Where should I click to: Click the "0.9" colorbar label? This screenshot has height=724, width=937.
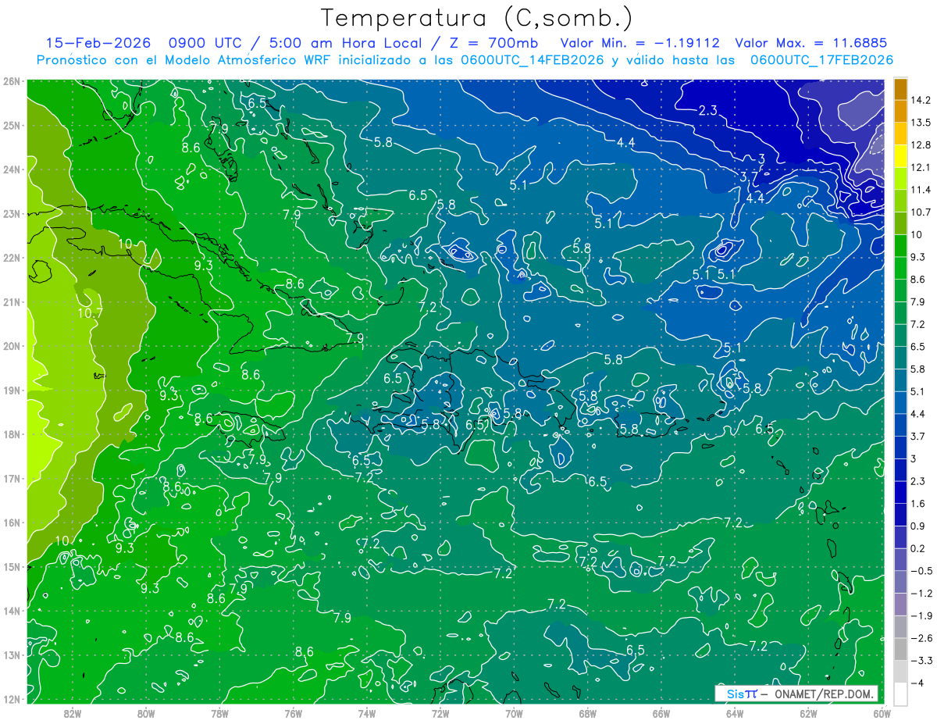pos(919,526)
